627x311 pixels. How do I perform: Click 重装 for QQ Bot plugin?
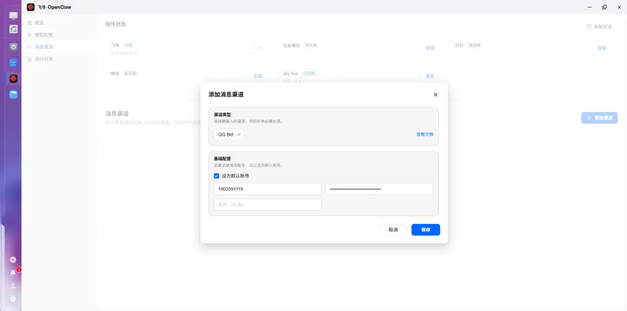(430, 76)
